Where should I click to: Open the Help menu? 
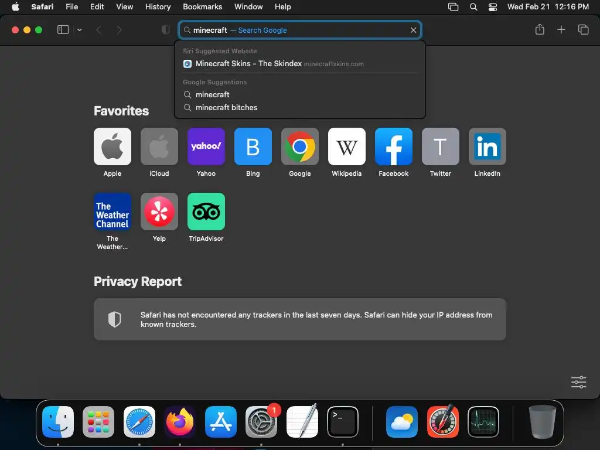(283, 7)
